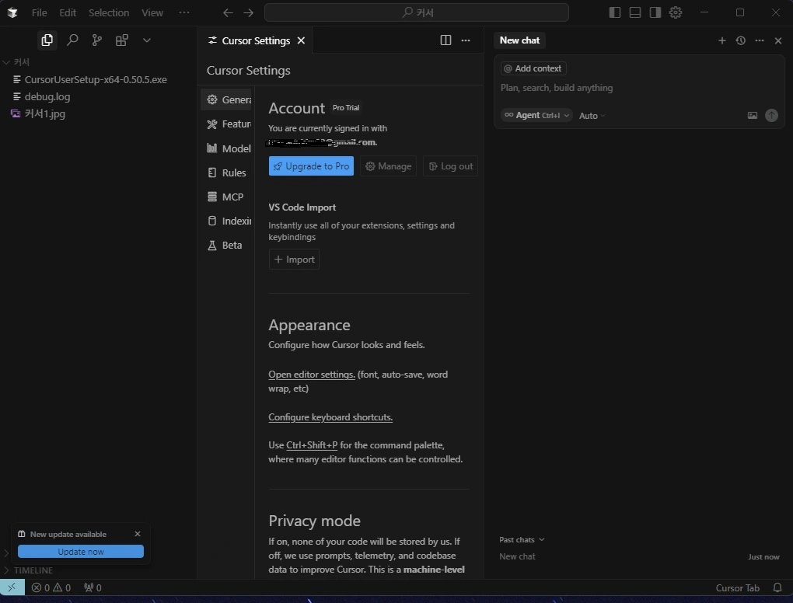793x603 pixels.
Task: Open the remote window status icon
Action: pyautogui.click(x=12, y=587)
